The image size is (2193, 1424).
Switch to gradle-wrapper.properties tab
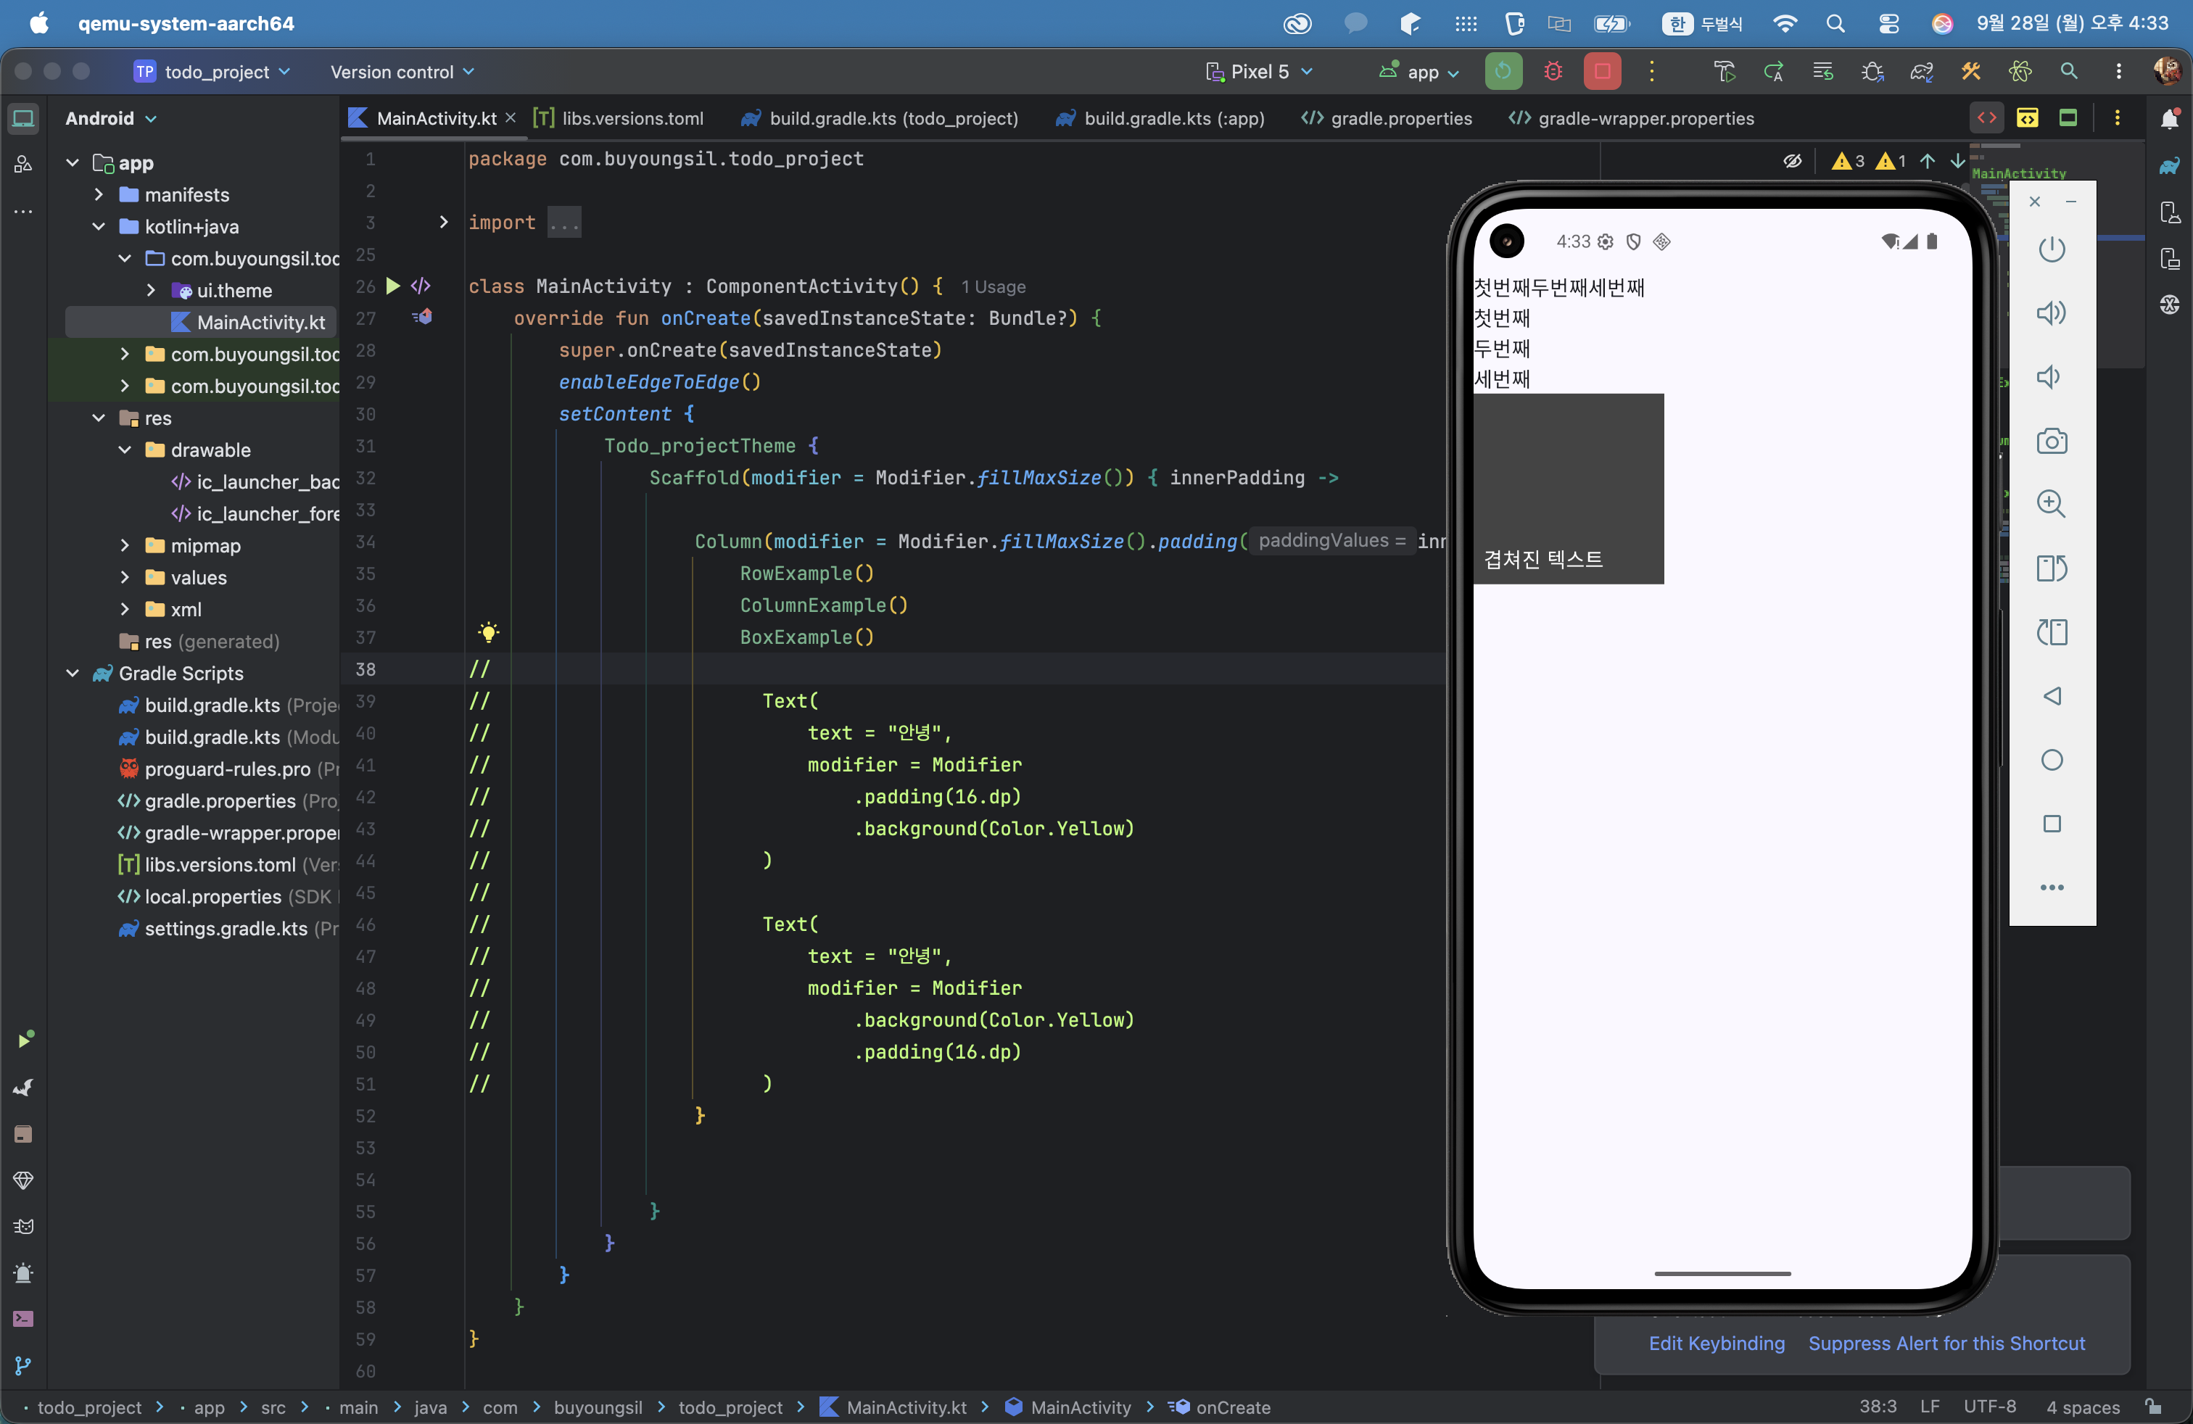1631,118
